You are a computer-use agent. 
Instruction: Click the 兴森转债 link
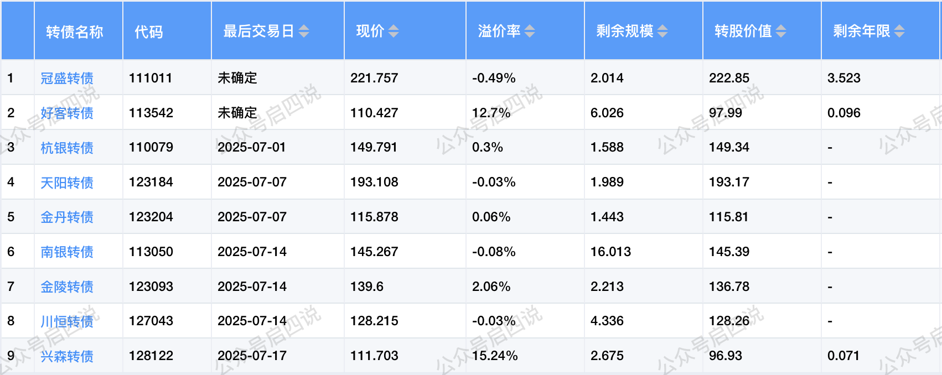67,356
